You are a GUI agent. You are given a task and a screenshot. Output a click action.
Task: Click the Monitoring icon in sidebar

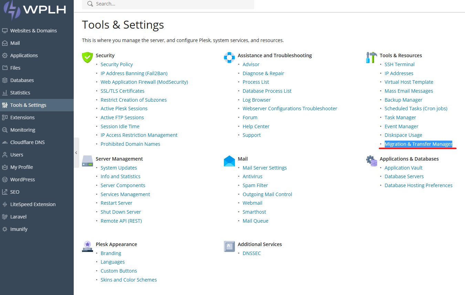pos(5,130)
